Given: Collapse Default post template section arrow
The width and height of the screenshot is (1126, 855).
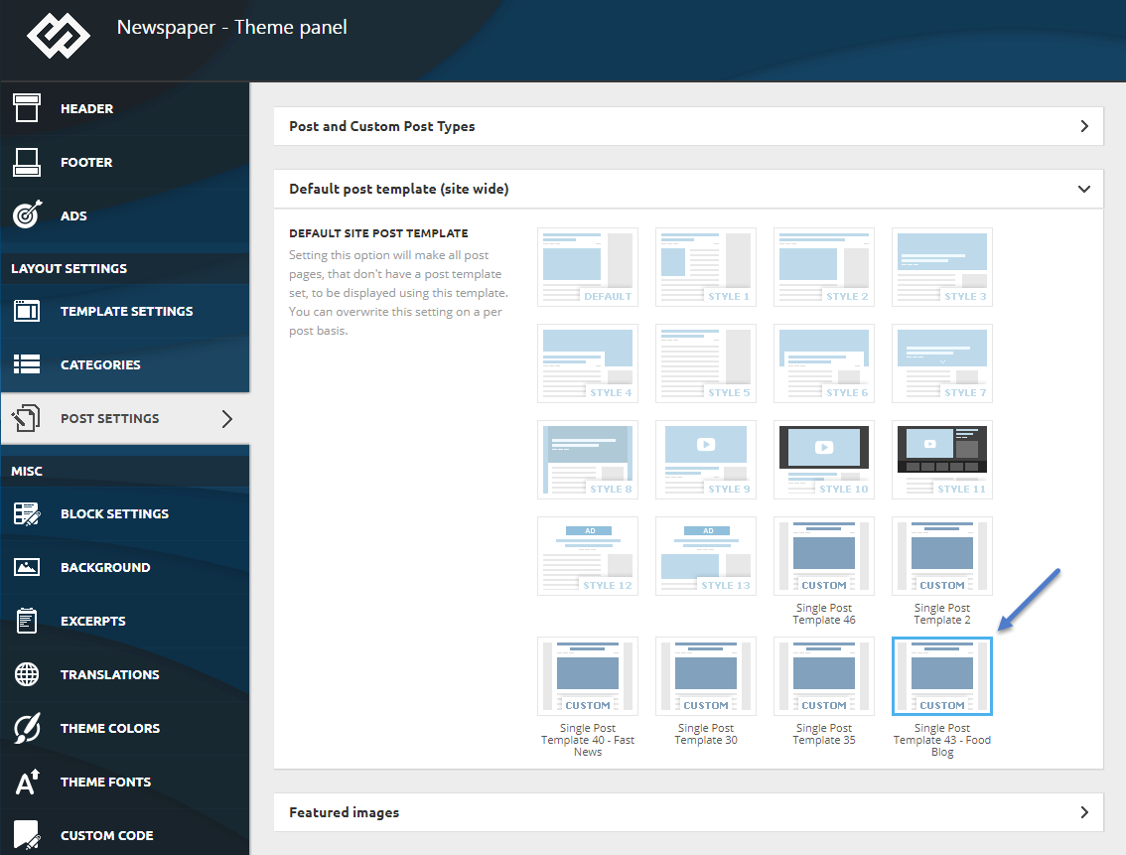Looking at the screenshot, I should tap(1084, 189).
